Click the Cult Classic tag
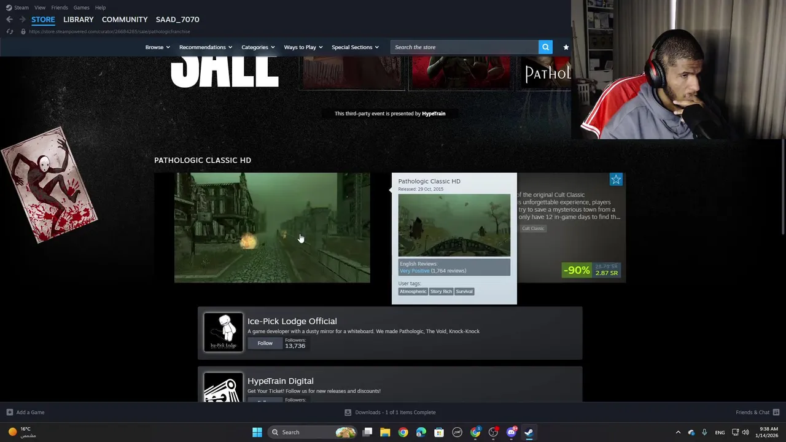This screenshot has height=442, width=786. 532,228
